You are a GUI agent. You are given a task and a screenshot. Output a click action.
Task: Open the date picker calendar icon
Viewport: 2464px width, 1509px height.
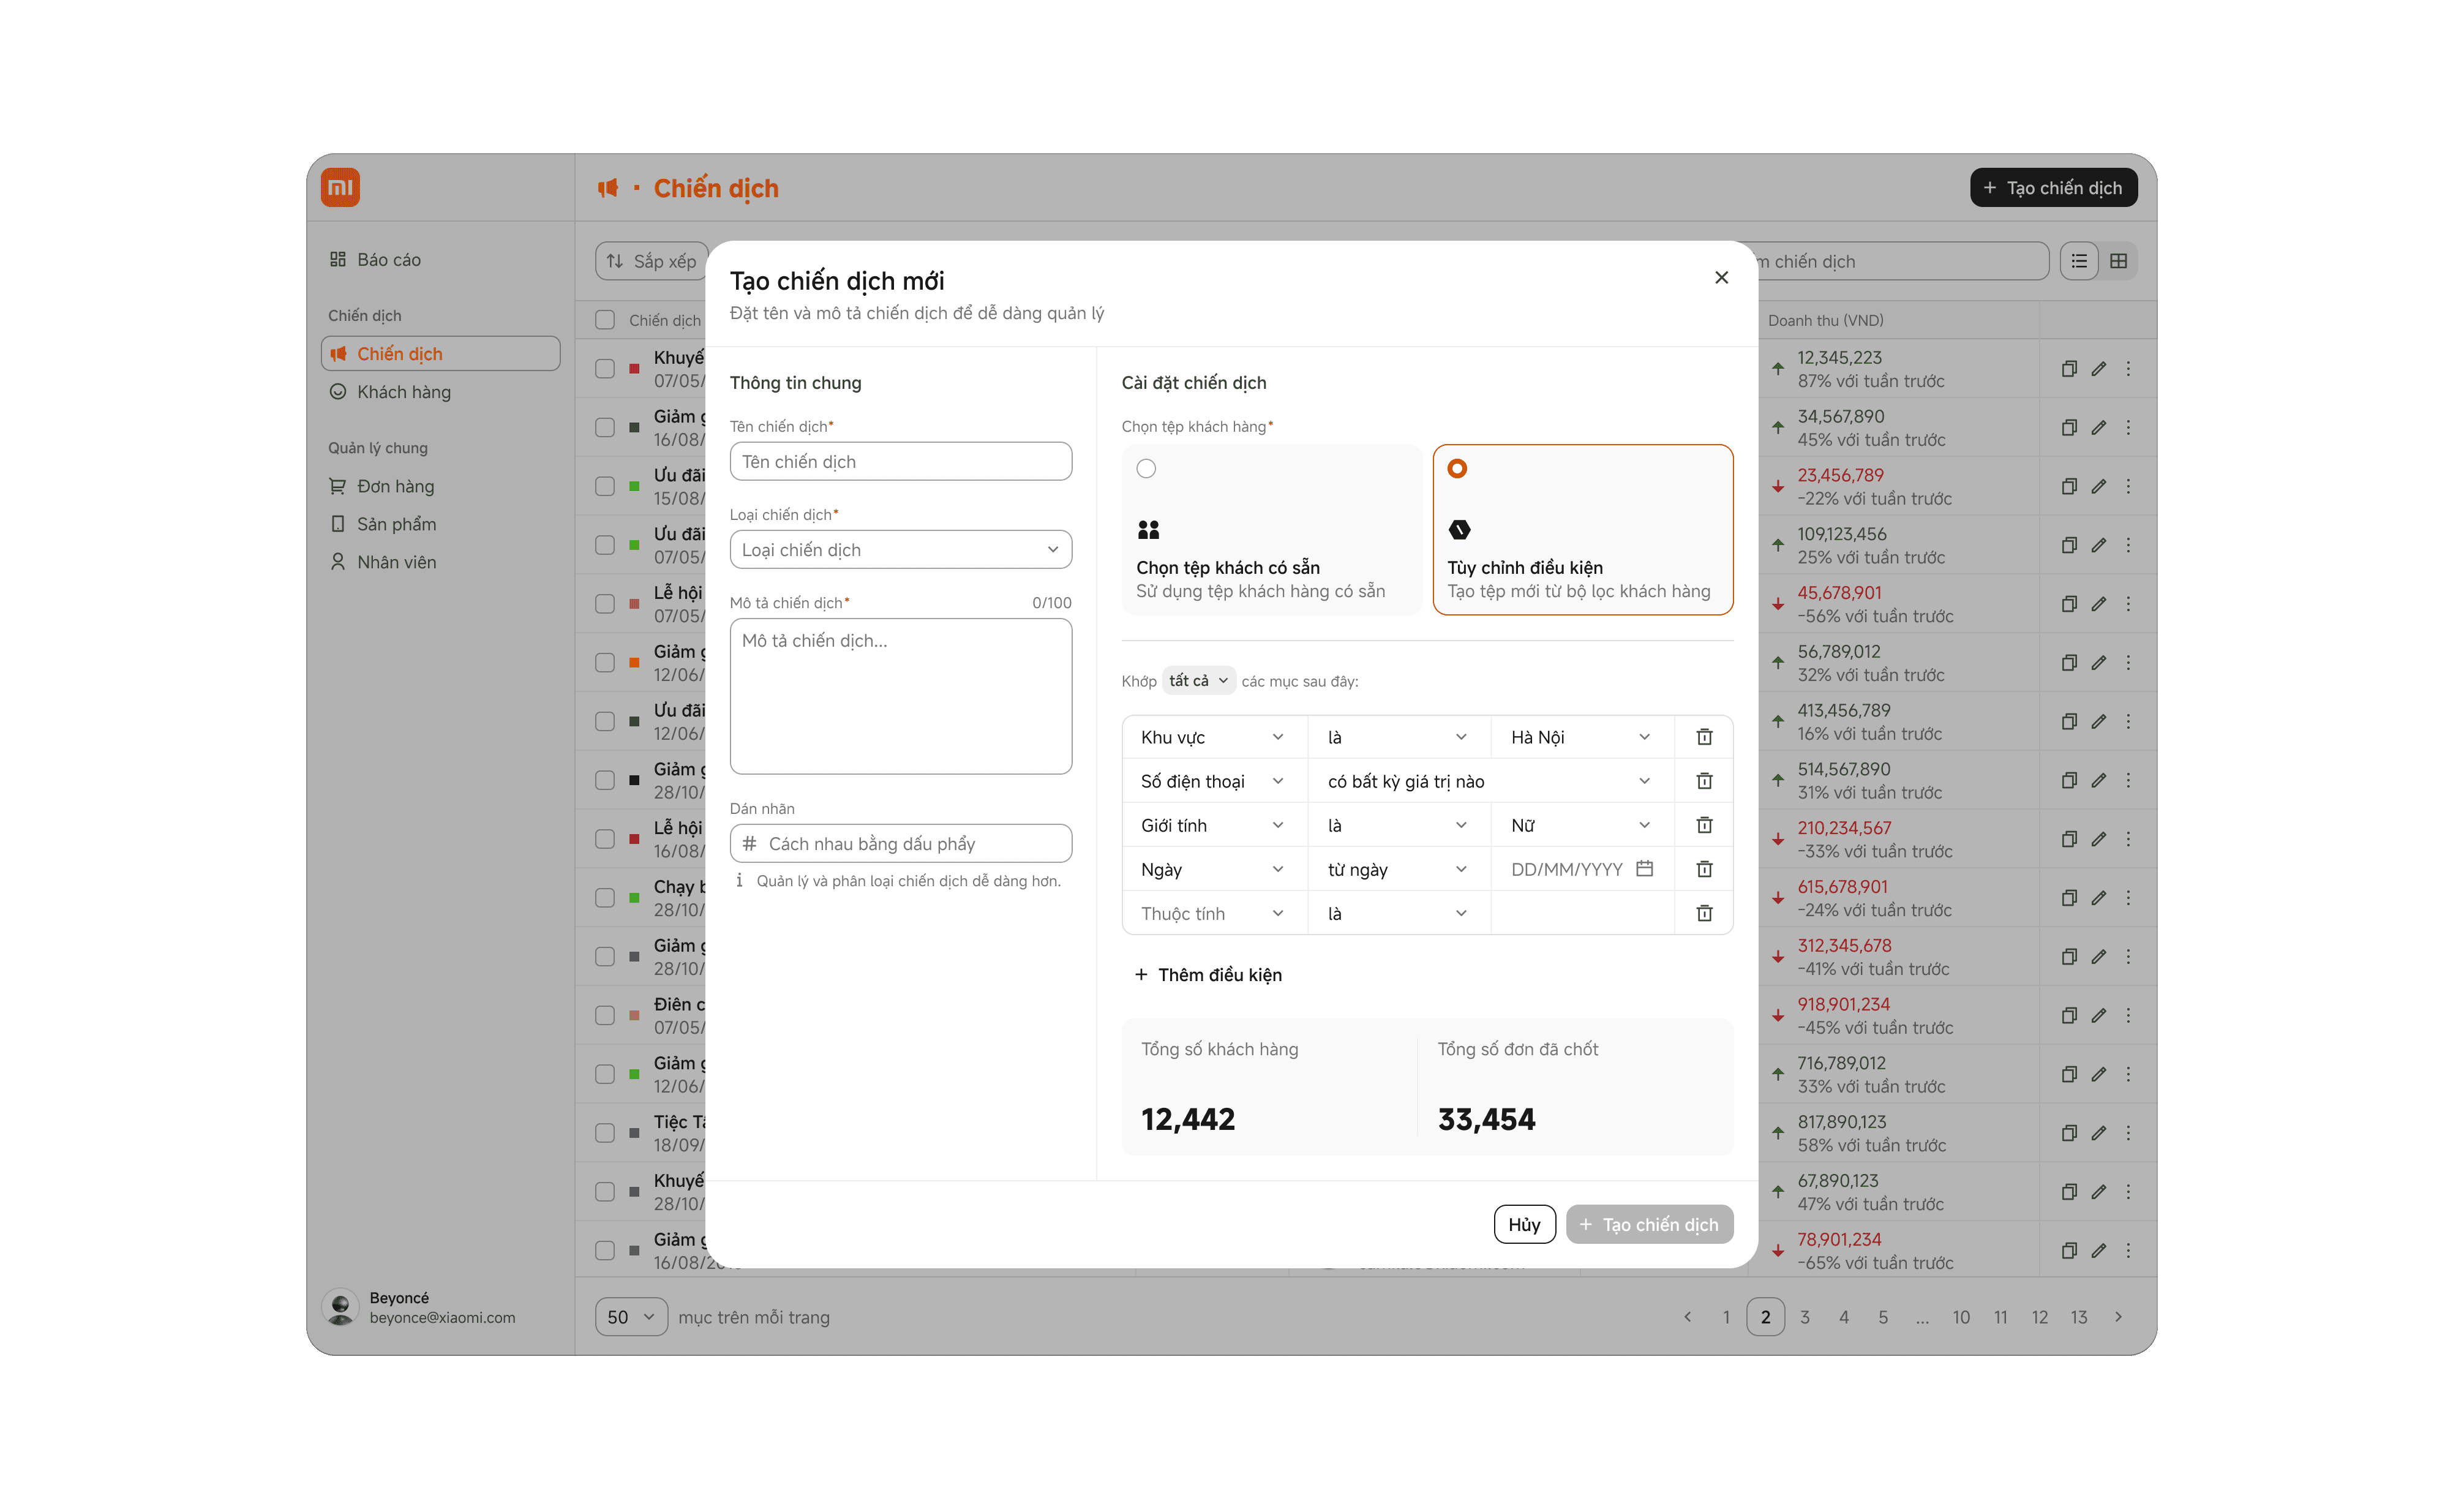pyautogui.click(x=1644, y=868)
